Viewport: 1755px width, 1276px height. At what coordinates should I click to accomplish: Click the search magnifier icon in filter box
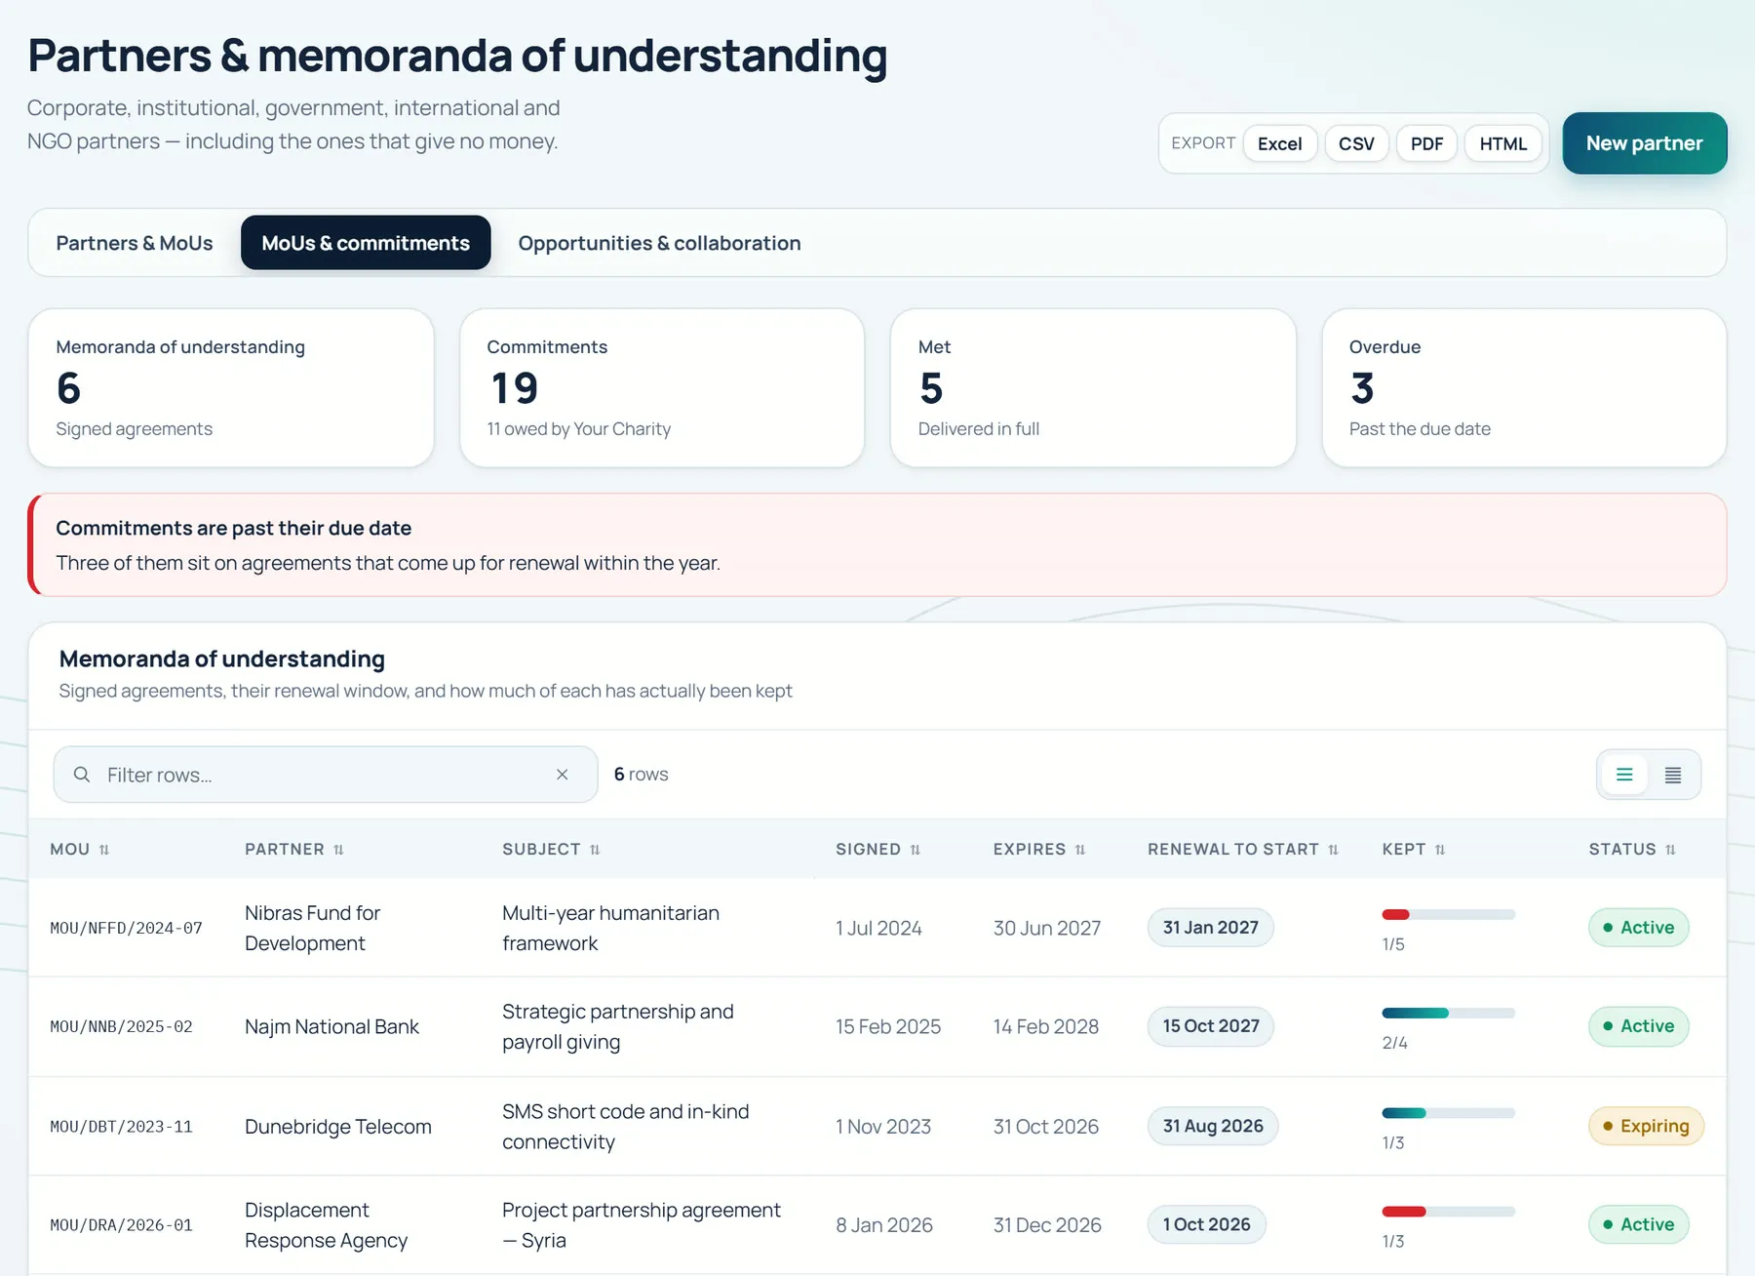tap(82, 775)
